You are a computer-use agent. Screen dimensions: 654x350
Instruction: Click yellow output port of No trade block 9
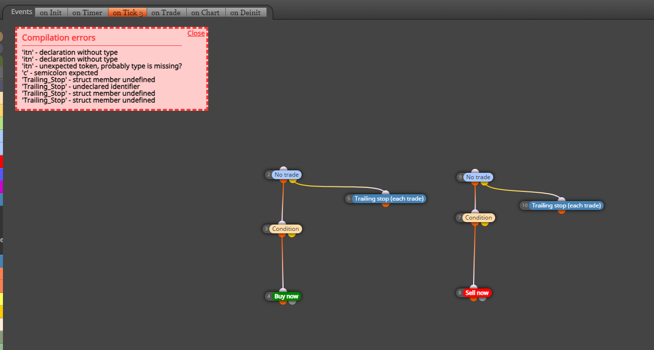click(484, 183)
